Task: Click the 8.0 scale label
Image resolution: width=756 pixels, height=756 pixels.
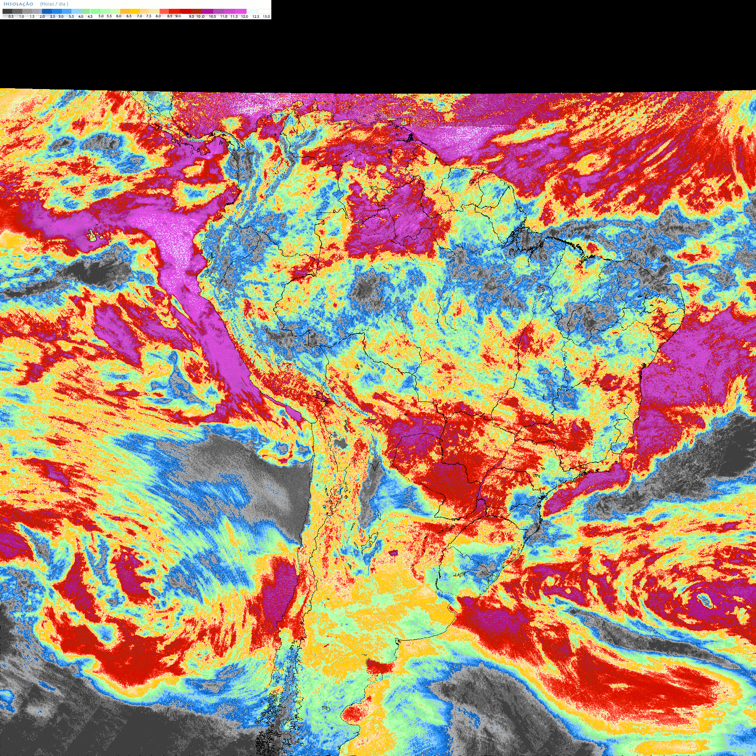Action: pos(158,16)
